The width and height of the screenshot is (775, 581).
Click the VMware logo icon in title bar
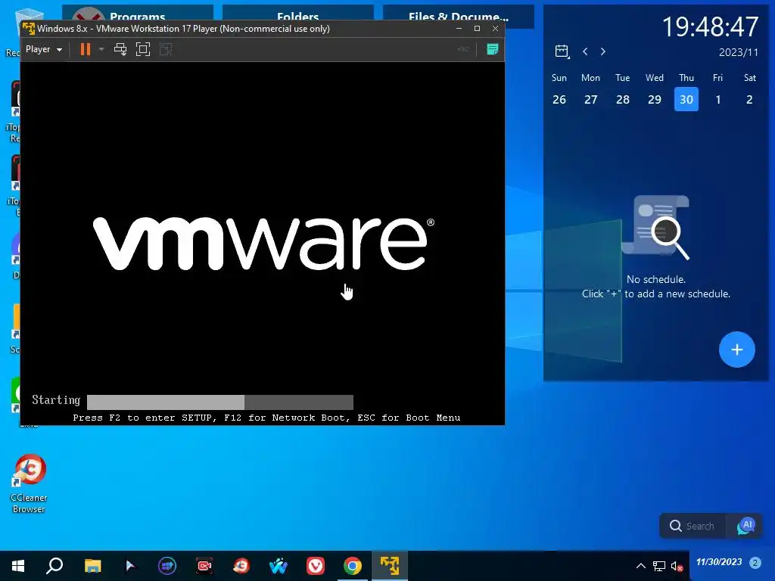point(30,29)
